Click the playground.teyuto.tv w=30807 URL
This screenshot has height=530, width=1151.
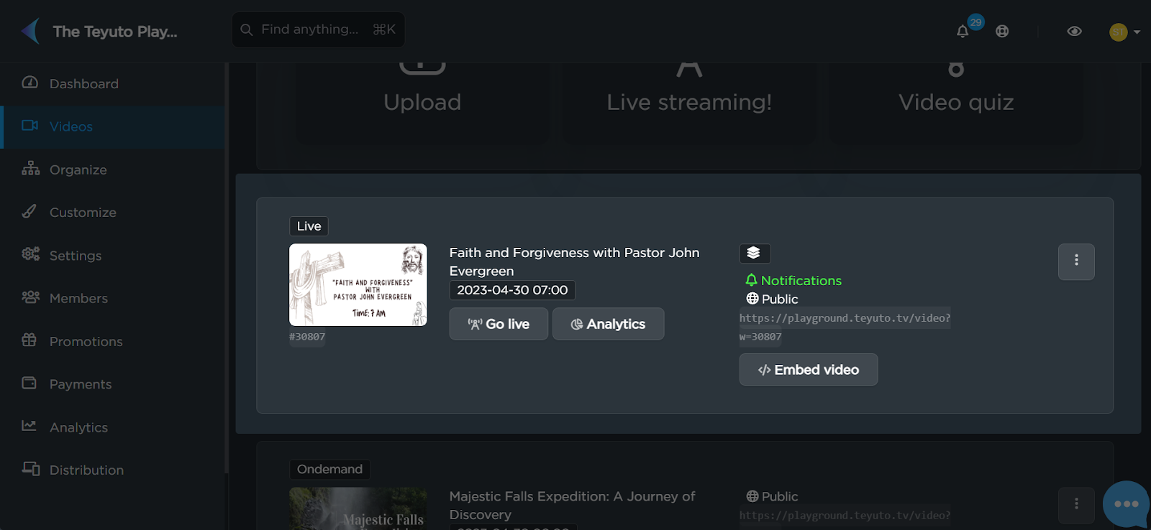[x=845, y=327]
